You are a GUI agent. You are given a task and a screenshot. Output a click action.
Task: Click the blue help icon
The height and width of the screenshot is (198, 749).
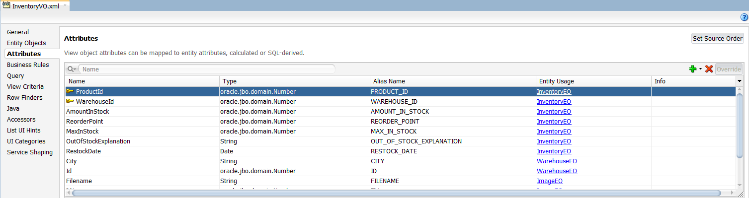[744, 17]
